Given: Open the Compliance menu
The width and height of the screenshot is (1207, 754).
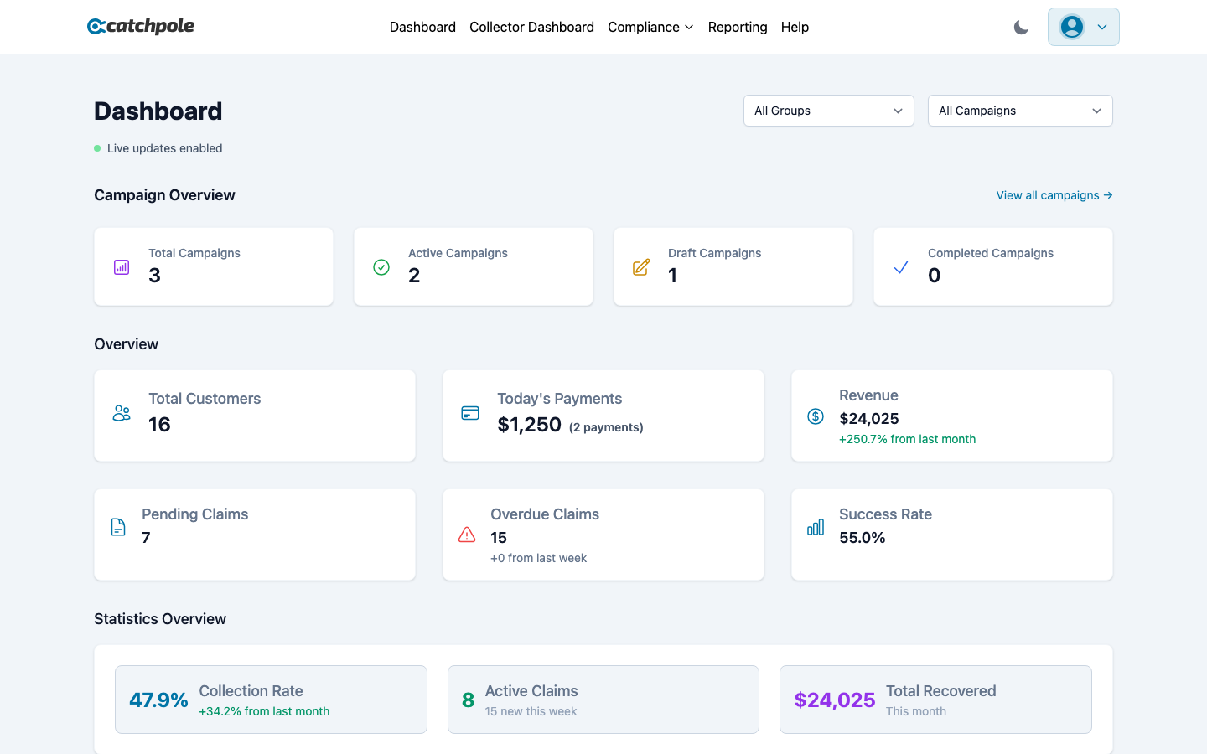Looking at the screenshot, I should (650, 27).
